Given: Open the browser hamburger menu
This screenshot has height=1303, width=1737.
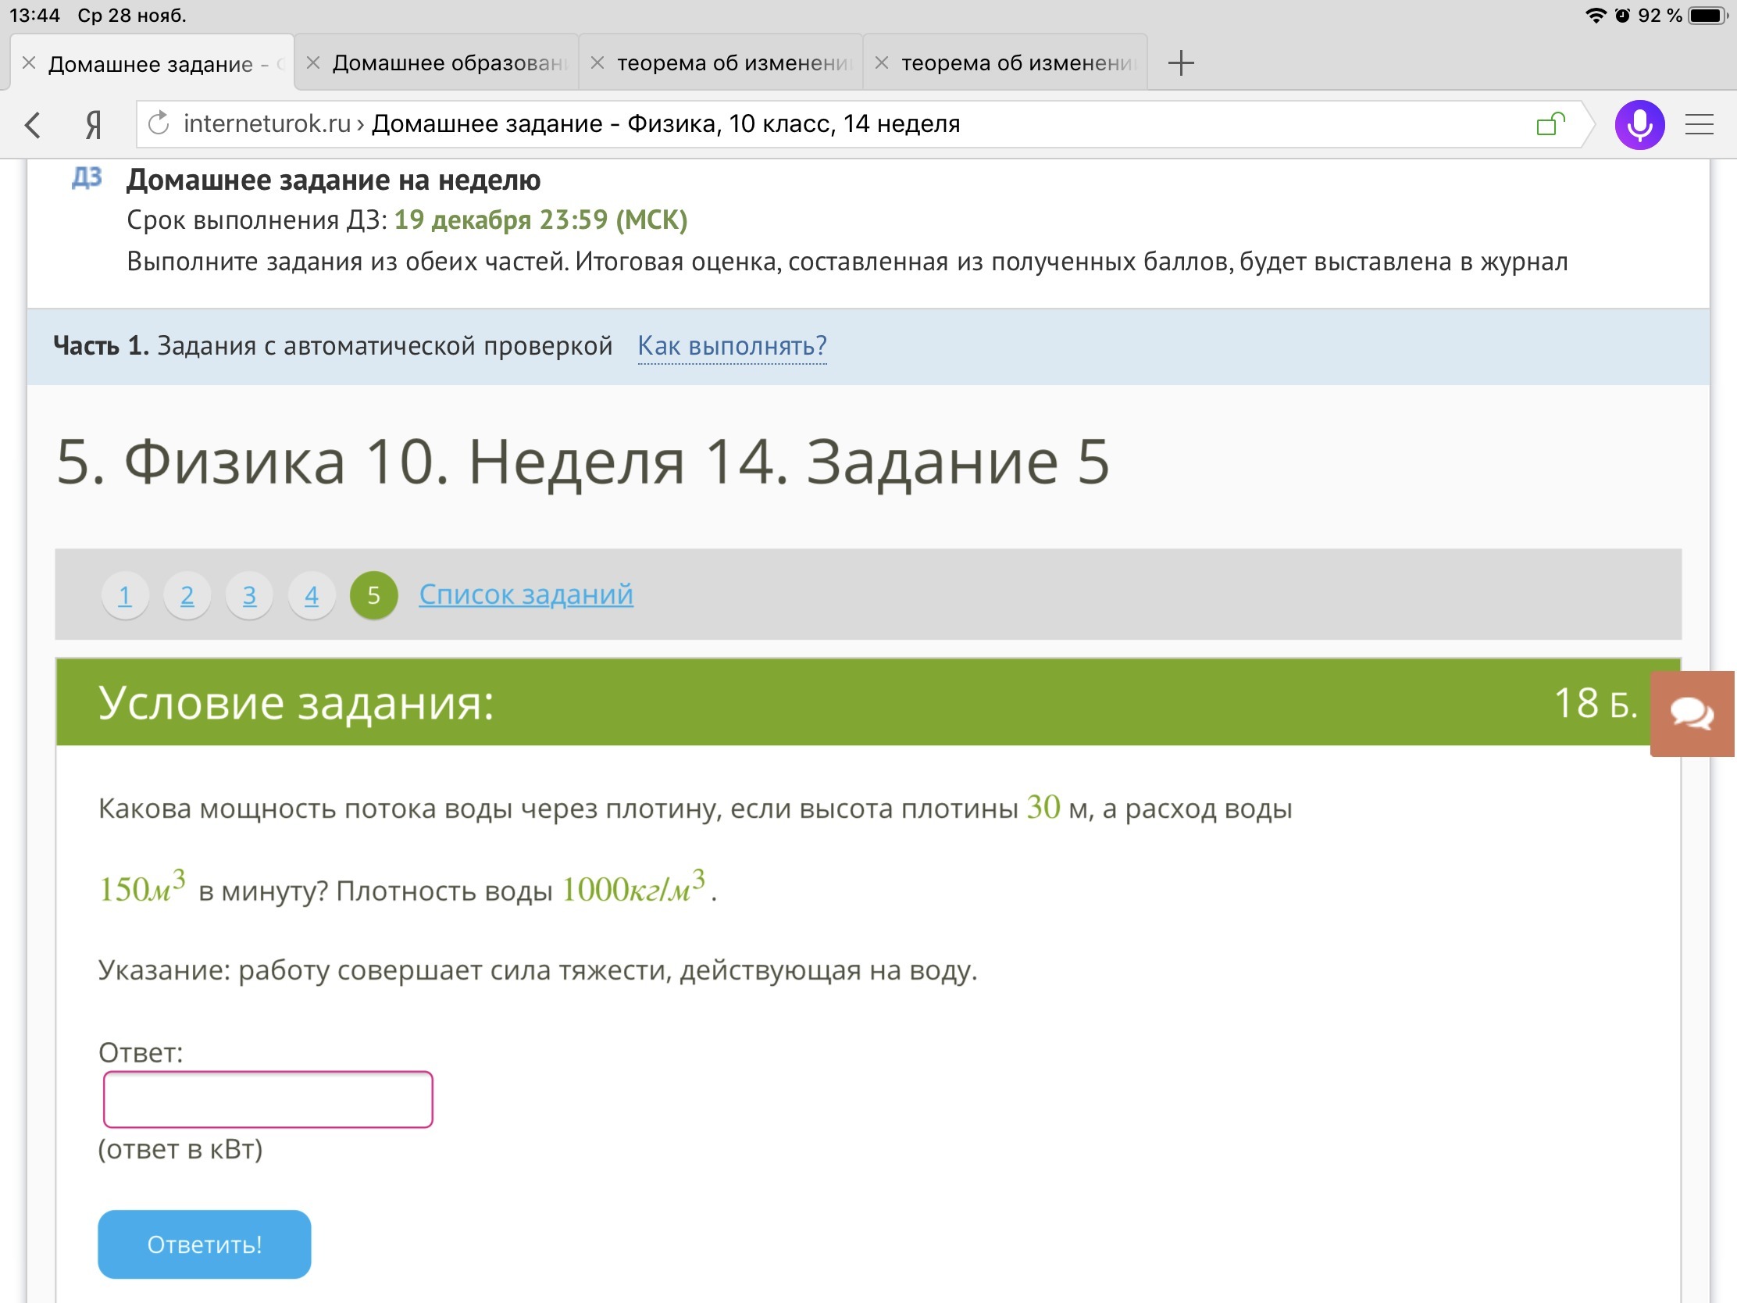Looking at the screenshot, I should (1699, 124).
